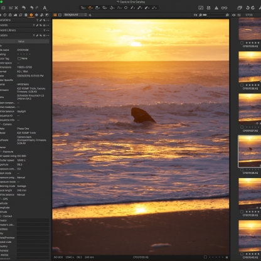Switch the viewer to multi-view grid mode
Screen dimensions: 261x261
pyautogui.click(x=55, y=15)
